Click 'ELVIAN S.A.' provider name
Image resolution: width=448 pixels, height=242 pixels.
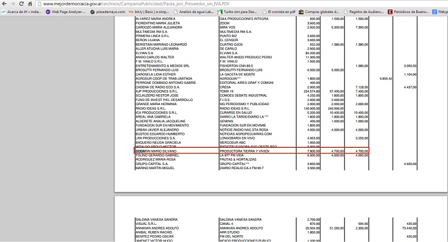[145, 53]
